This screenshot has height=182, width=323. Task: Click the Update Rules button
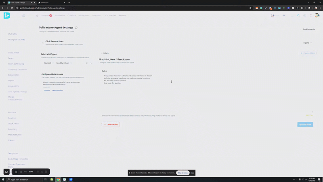(x=305, y=125)
